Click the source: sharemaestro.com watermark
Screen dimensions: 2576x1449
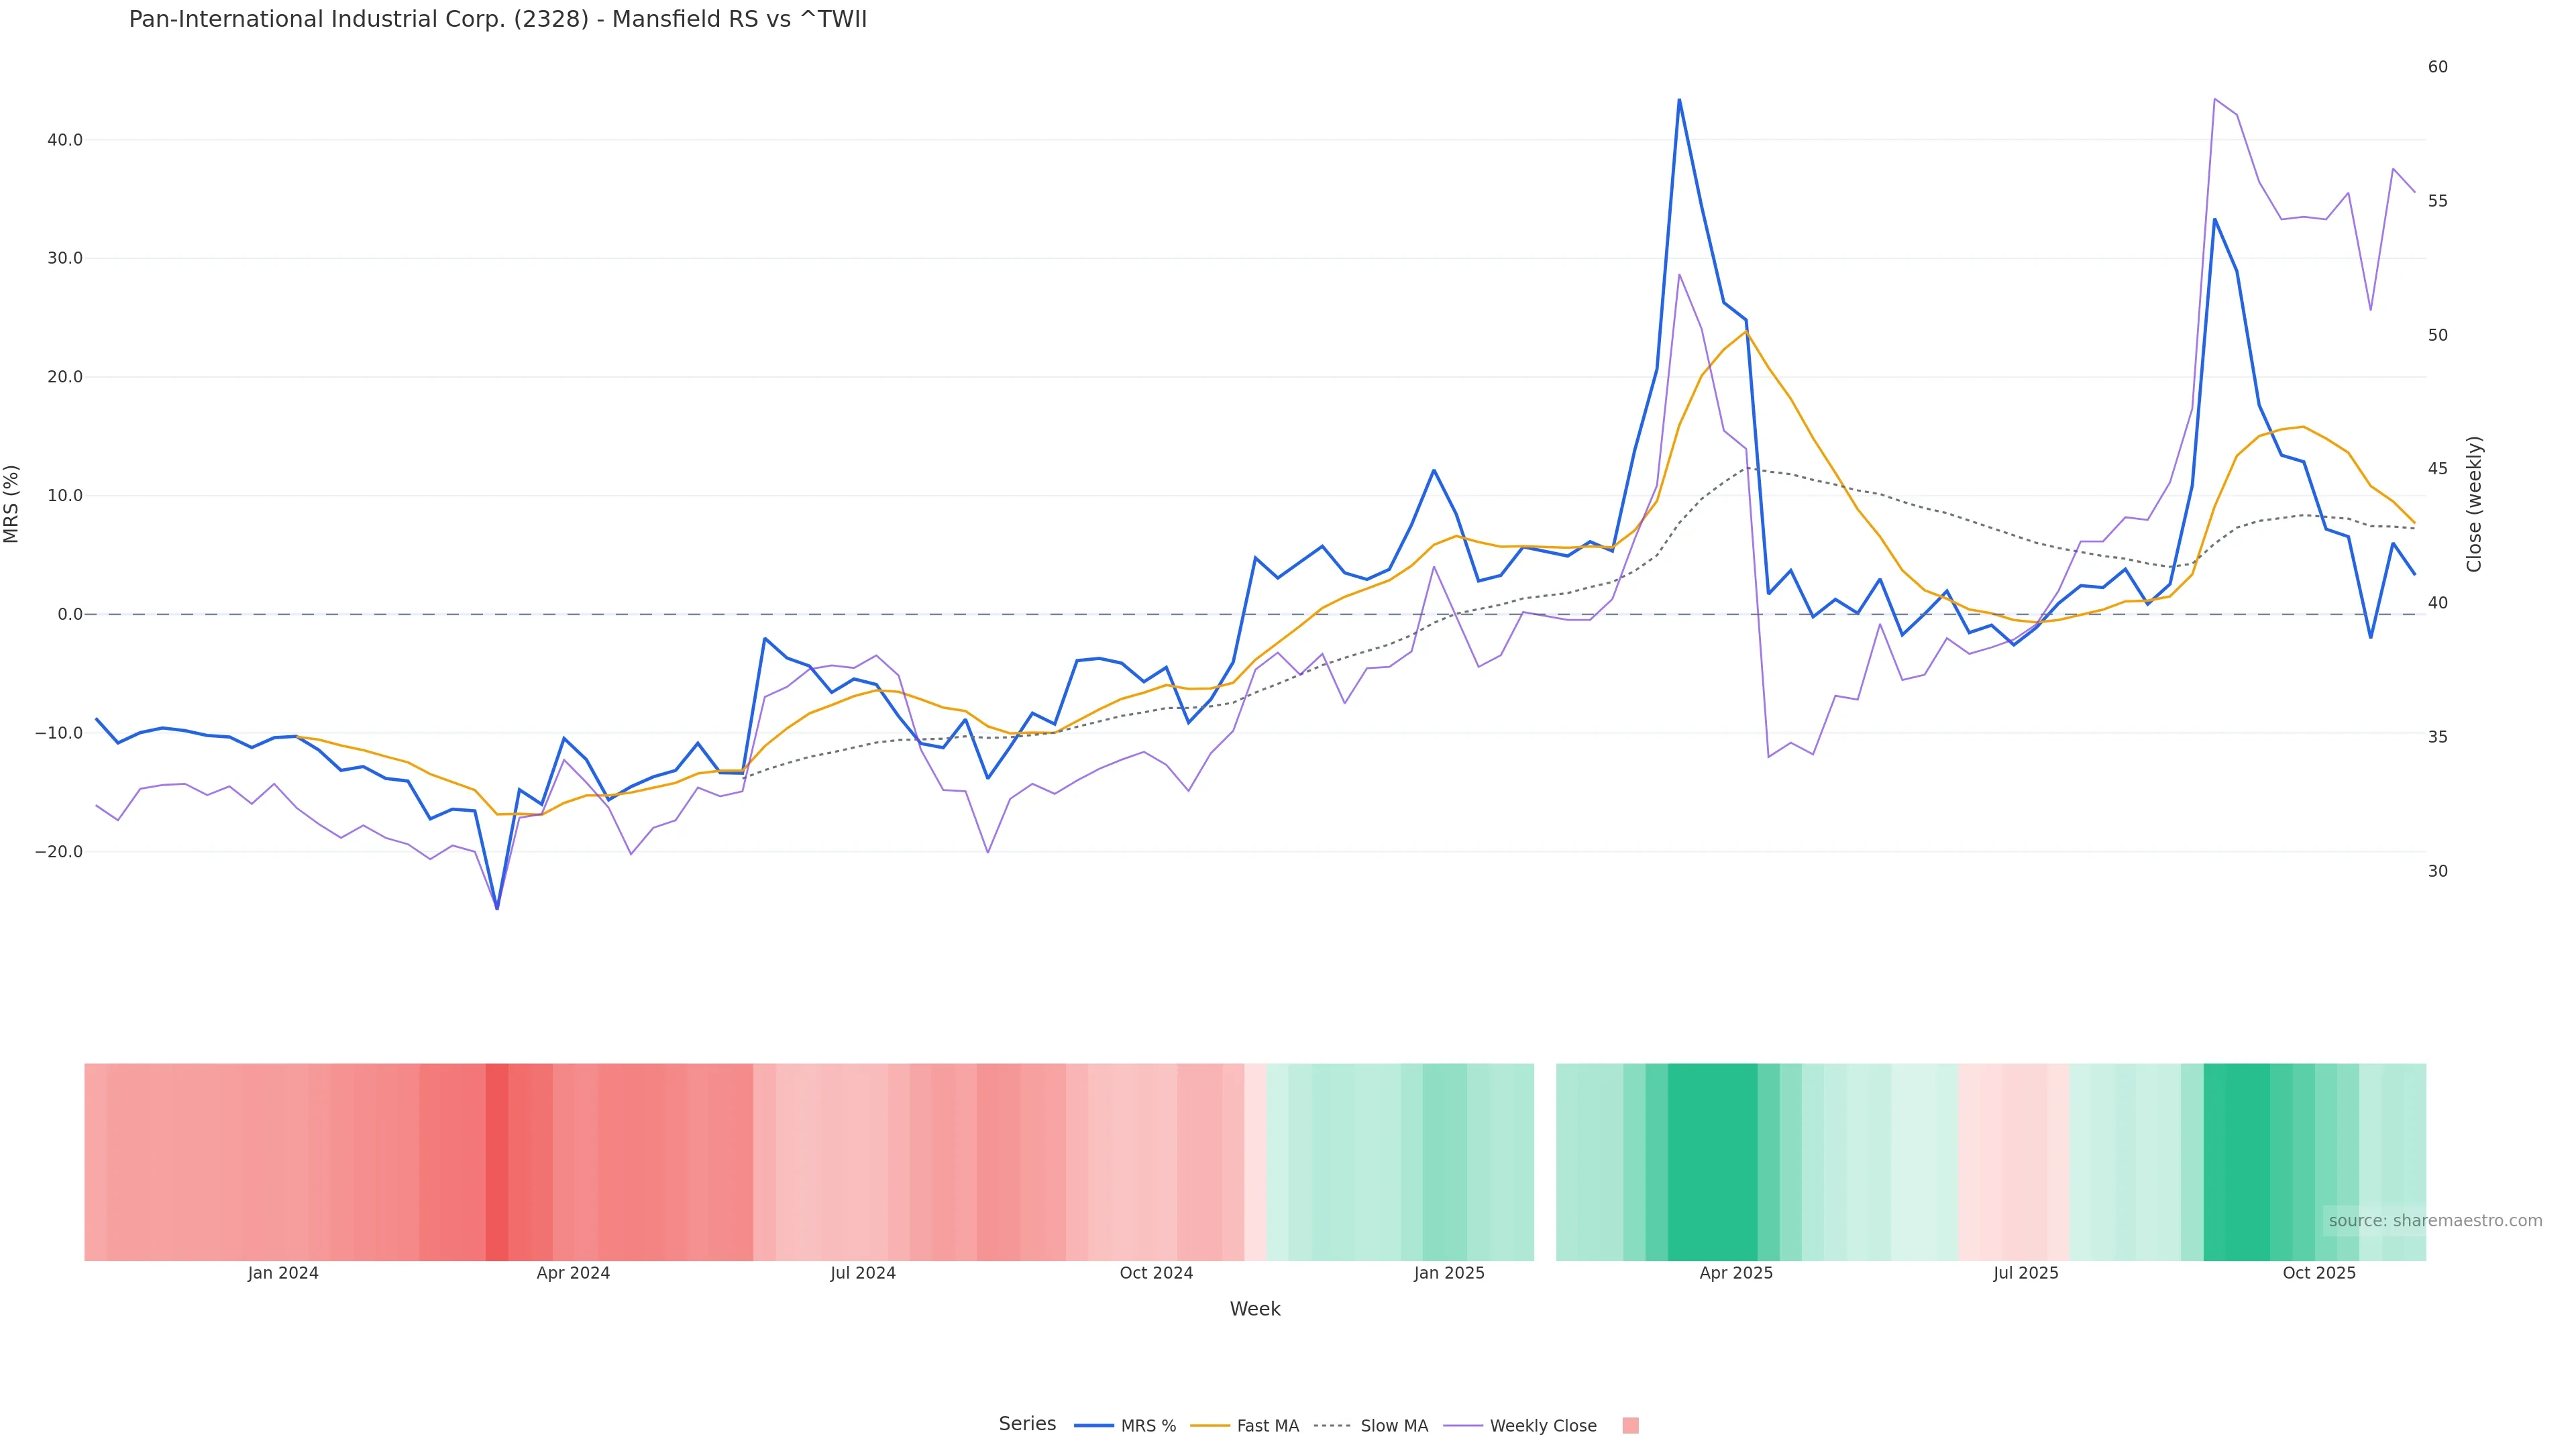pos(2434,1220)
